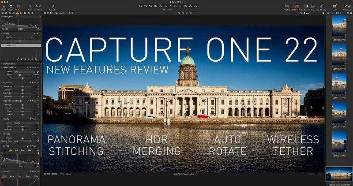Pick white balance with the eyedropper

38,72
